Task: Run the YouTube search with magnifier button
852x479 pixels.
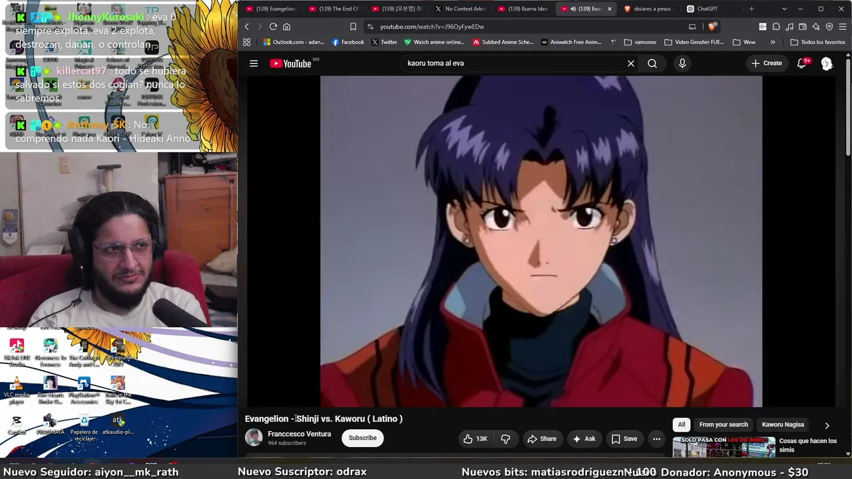Action: pyautogui.click(x=652, y=63)
